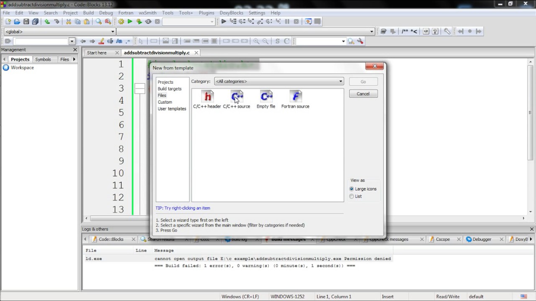Click the Build gear icon
This screenshot has height=301, width=536.
click(x=121, y=22)
